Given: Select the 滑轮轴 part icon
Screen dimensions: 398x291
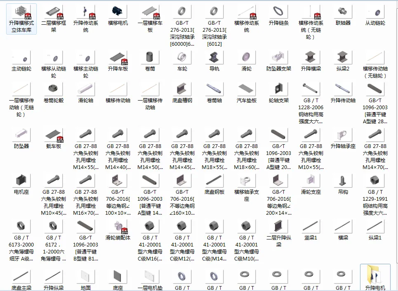Looking at the screenshot, I should click(x=86, y=89).
